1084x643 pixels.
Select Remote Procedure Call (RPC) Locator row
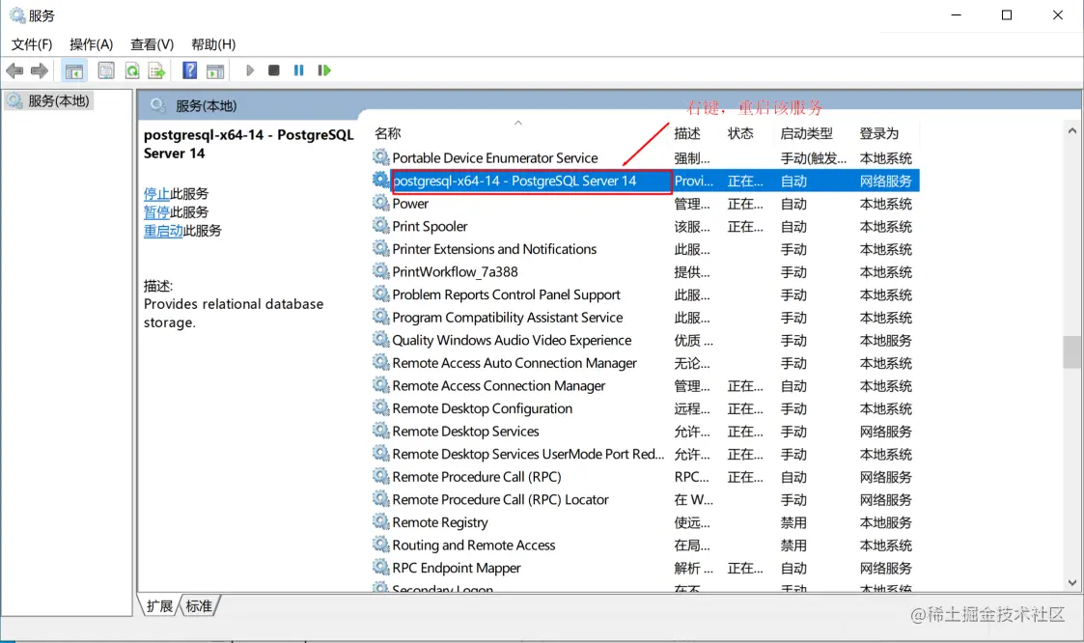[x=646, y=500]
